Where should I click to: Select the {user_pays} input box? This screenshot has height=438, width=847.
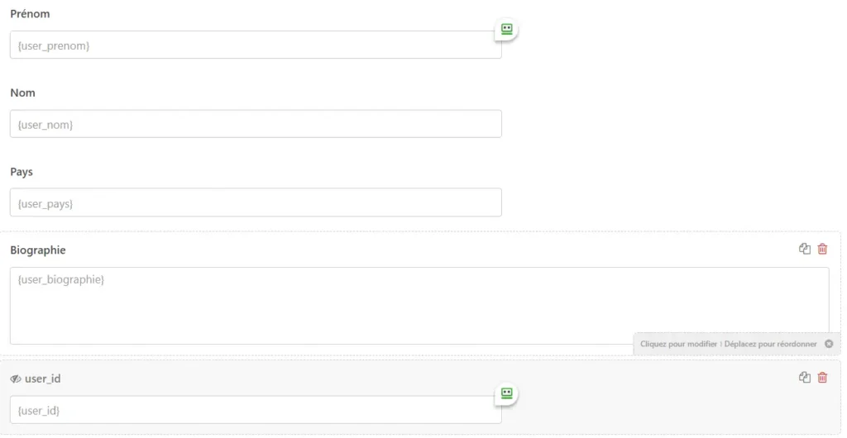coord(256,202)
